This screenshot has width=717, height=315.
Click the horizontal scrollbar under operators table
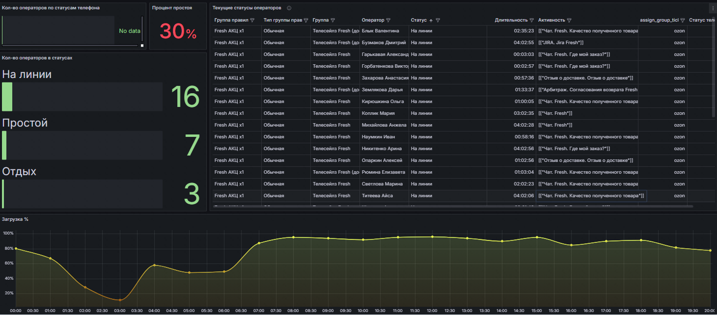(453, 207)
